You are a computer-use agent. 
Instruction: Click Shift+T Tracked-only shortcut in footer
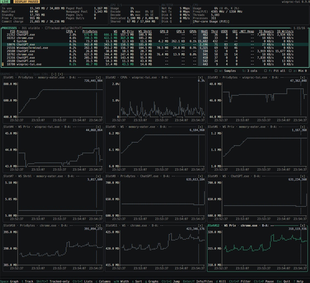[53, 281]
